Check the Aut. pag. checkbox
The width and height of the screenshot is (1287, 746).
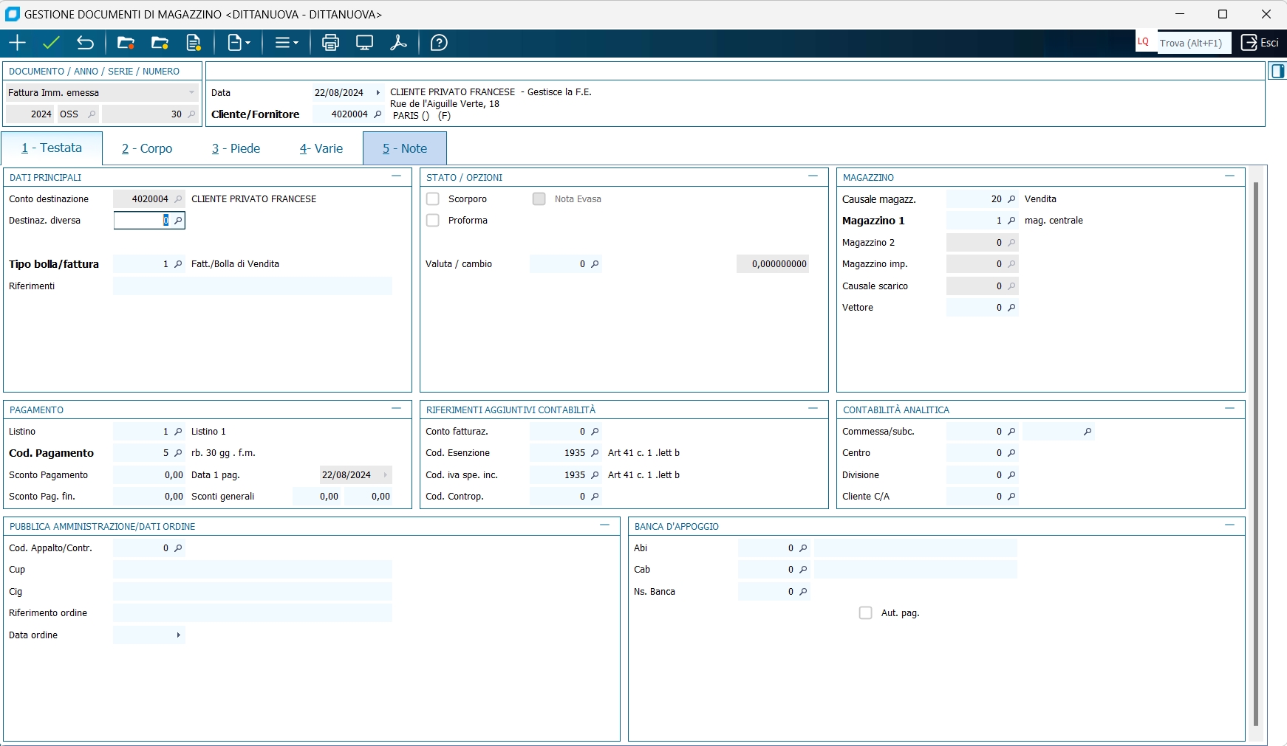865,613
